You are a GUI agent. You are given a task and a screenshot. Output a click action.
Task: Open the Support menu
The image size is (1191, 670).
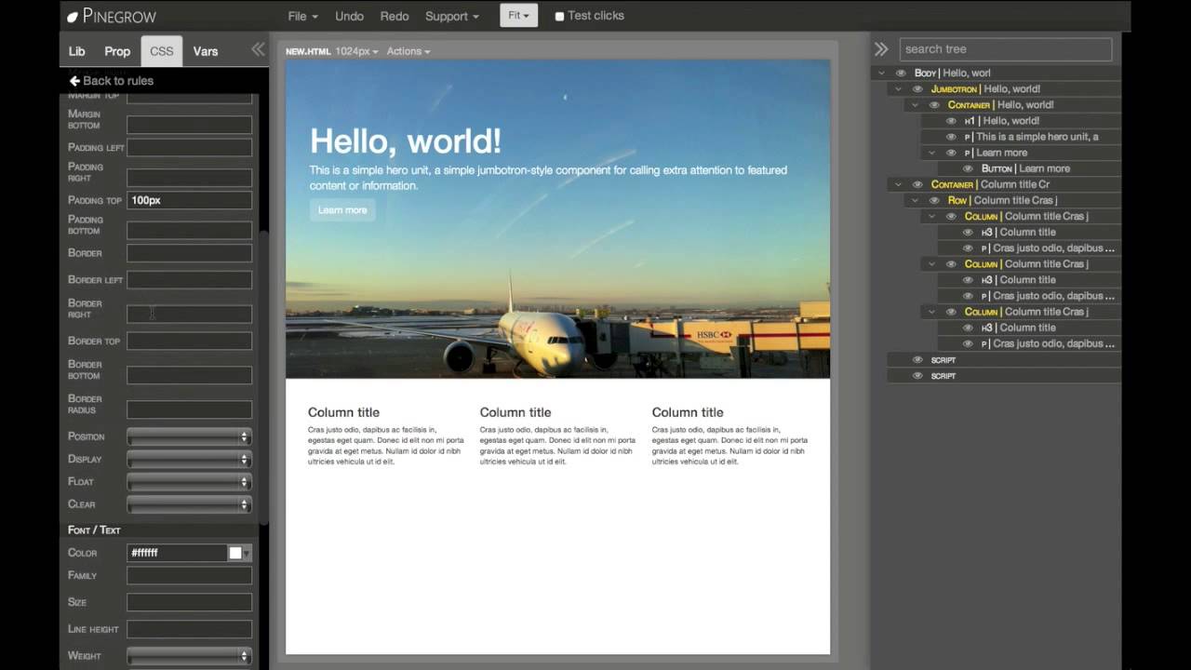coord(451,16)
